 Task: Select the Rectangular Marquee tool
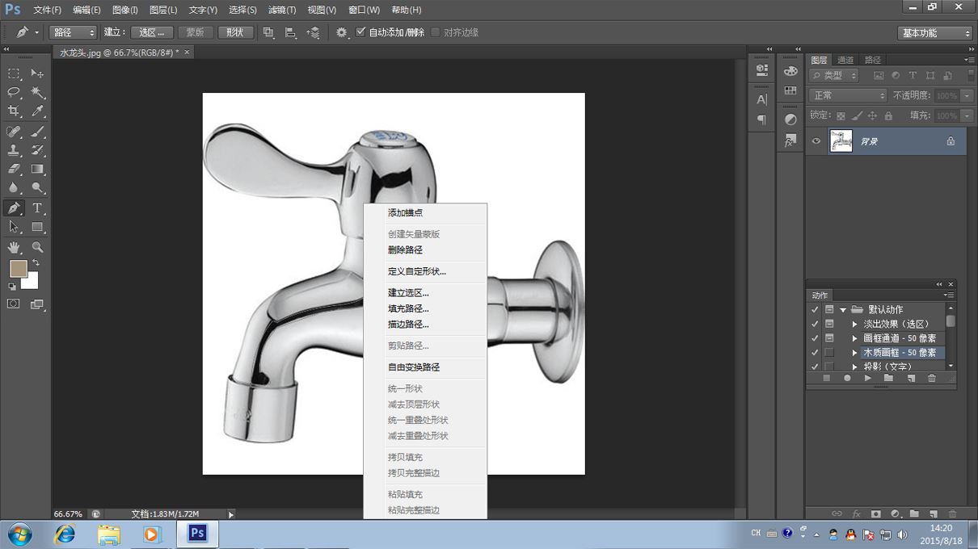coord(14,73)
